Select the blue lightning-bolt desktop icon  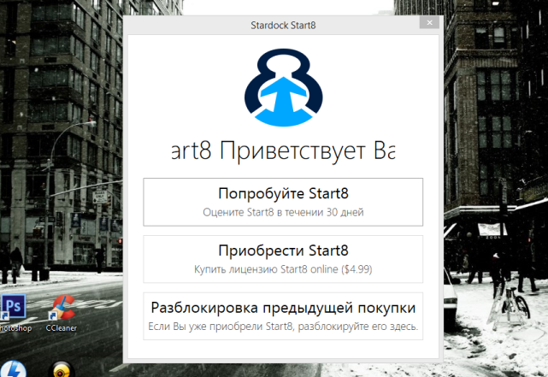pos(13,369)
